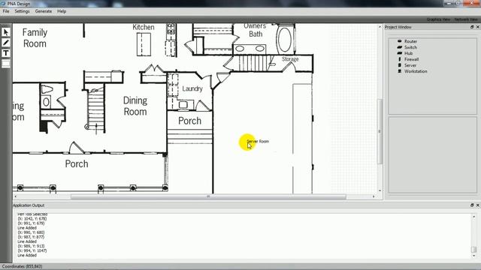
Task: Float the Application Output panel
Action: coord(472,205)
